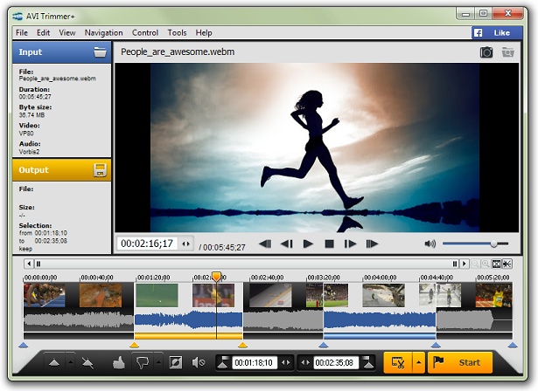Image resolution: width=538 pixels, height=391 pixels.
Task: Mute audio with the toolbar speaker toggle
Action: (x=199, y=362)
